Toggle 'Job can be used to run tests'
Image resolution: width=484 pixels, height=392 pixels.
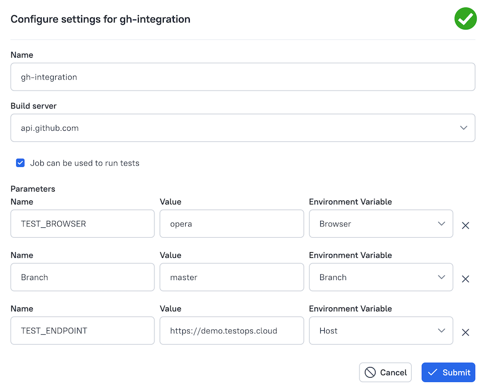20,163
